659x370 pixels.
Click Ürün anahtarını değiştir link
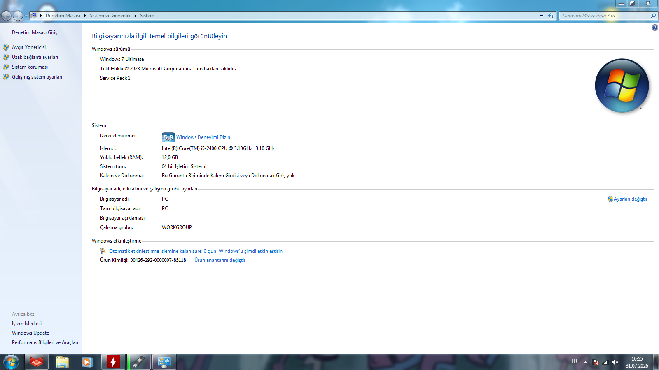click(220, 260)
